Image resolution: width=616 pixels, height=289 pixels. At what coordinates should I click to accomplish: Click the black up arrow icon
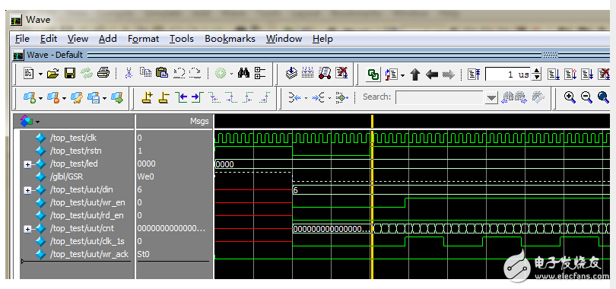[415, 74]
